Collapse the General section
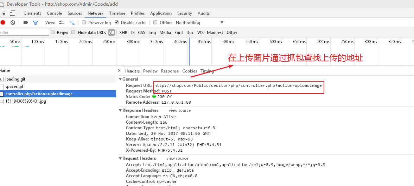The image size is (414, 186). (120, 80)
